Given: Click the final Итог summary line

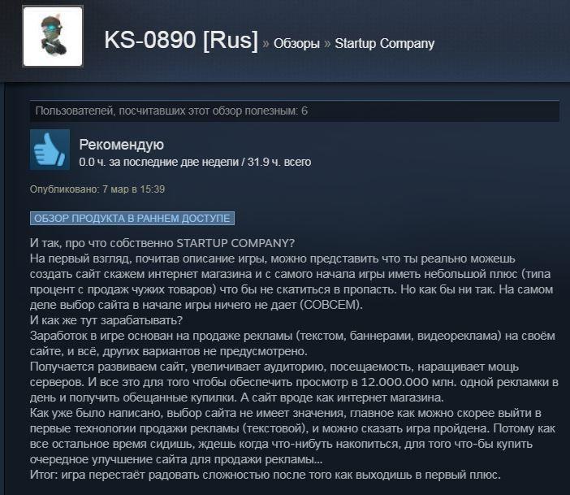Looking at the screenshot, I should click(x=266, y=475).
